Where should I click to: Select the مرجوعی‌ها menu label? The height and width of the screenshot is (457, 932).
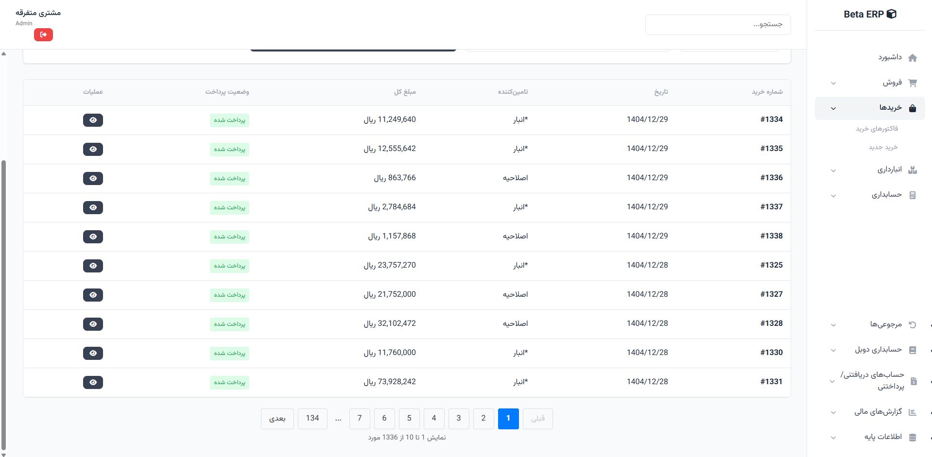886,324
